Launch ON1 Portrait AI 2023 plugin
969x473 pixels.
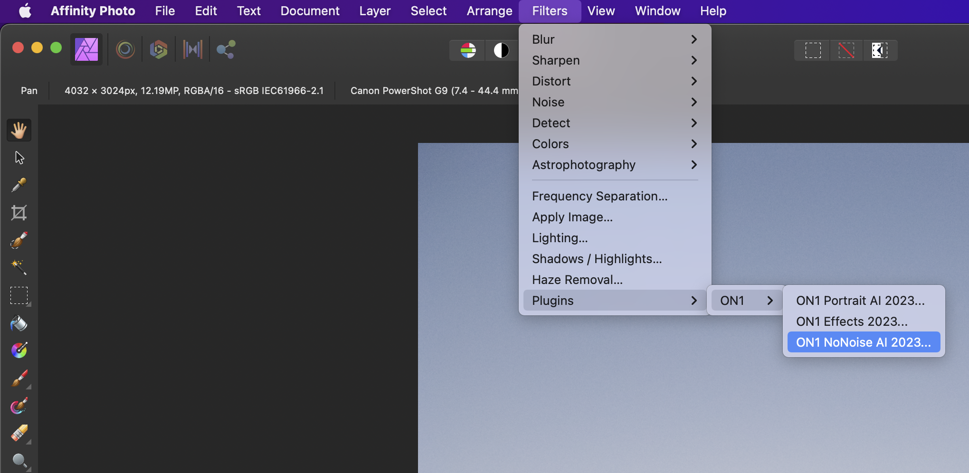[x=864, y=301]
